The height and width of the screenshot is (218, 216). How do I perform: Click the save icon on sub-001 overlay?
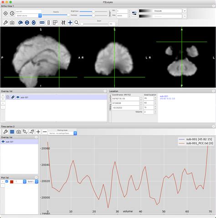point(8,97)
